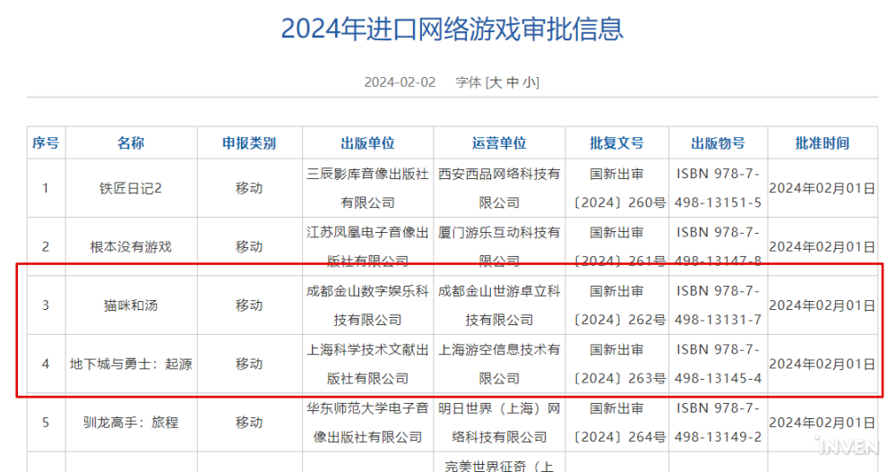Image resolution: width=896 pixels, height=472 pixels.
Task: Click the game name 铁匠日记2
Action: [131, 189]
